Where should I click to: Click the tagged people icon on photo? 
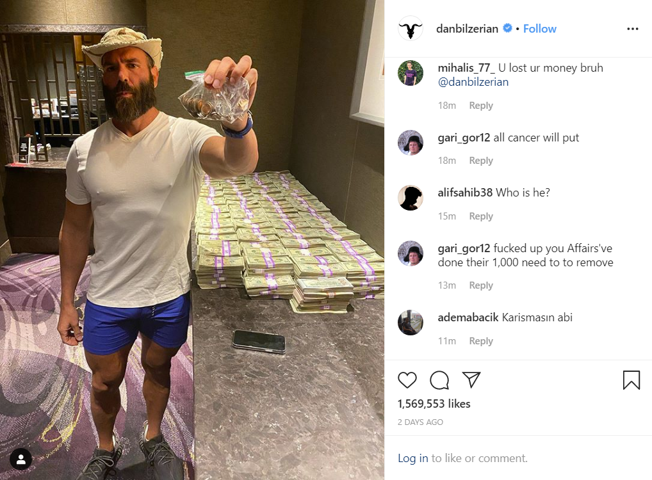click(x=20, y=460)
